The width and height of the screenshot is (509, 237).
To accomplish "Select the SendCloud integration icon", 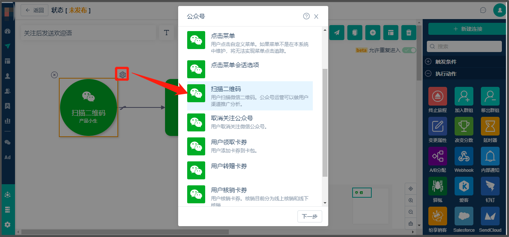I will (x=490, y=216).
